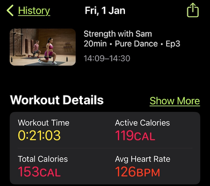Go back to History
210x186 pixels.
[34, 11]
